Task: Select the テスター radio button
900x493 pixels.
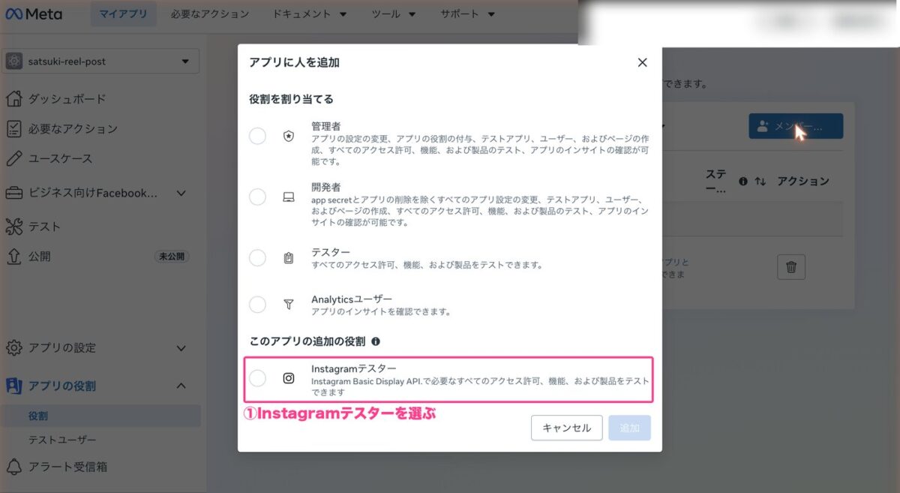Action: [x=257, y=257]
